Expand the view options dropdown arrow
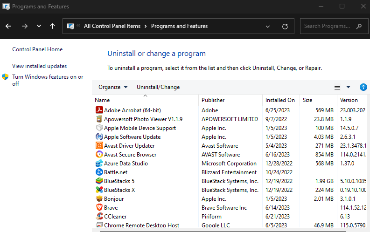The image size is (370, 232). coord(348,87)
